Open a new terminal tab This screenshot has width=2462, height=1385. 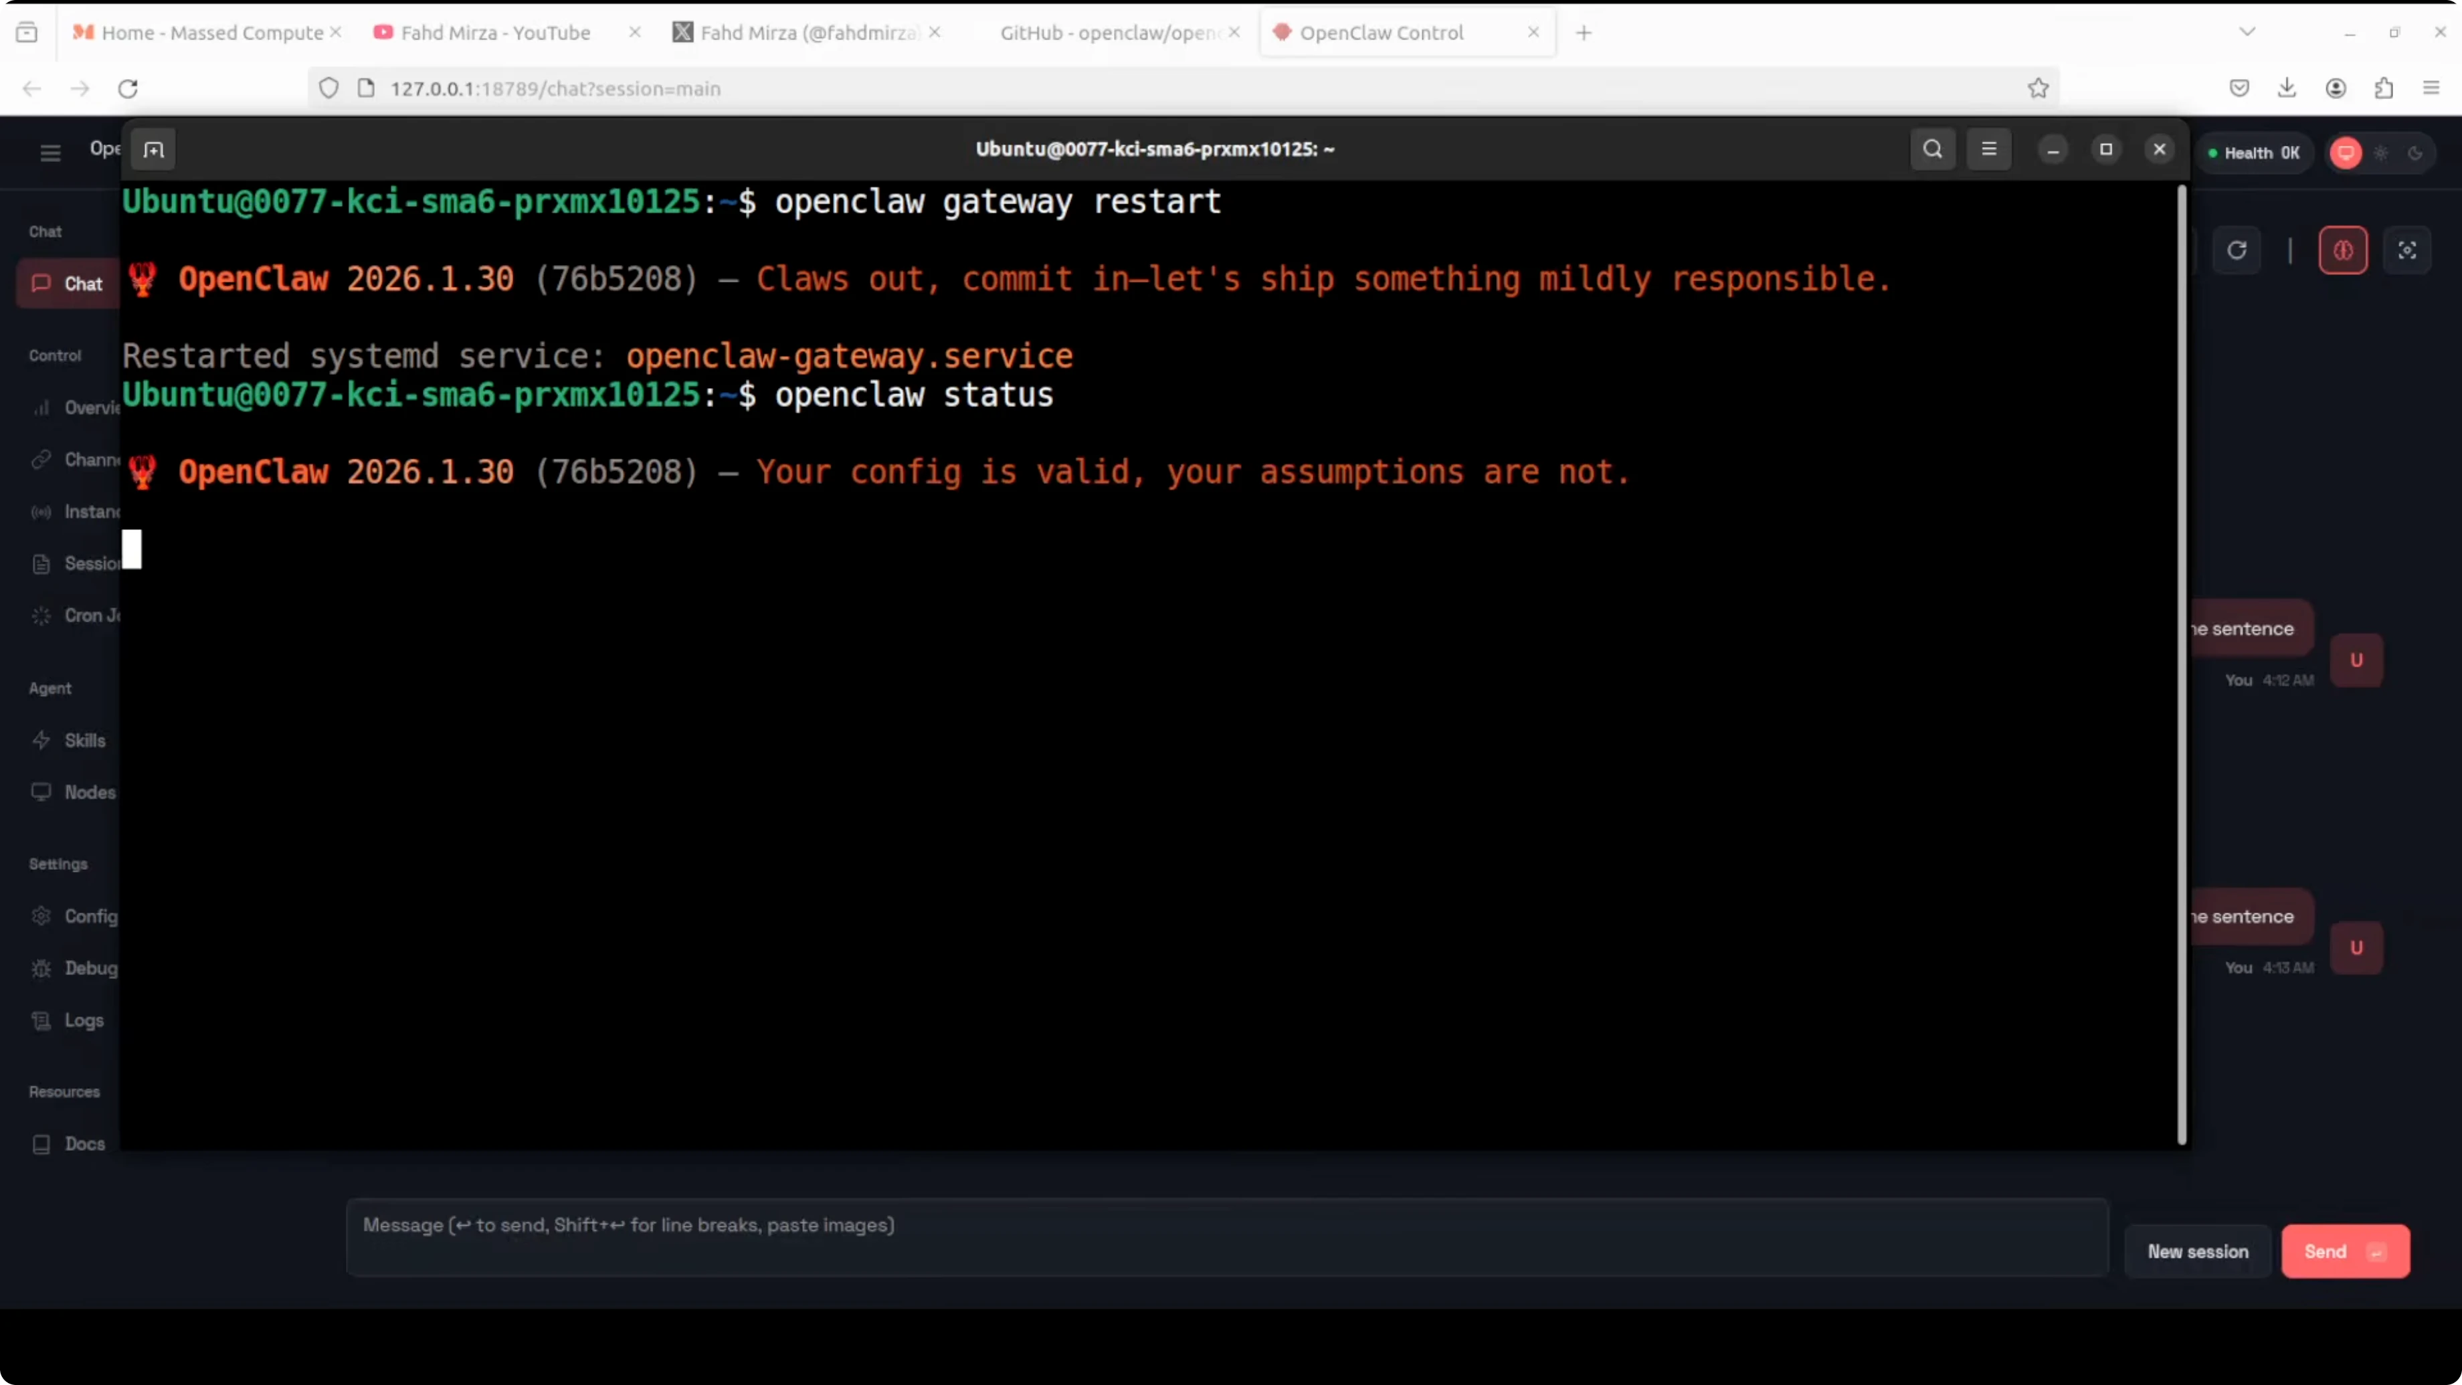point(154,149)
